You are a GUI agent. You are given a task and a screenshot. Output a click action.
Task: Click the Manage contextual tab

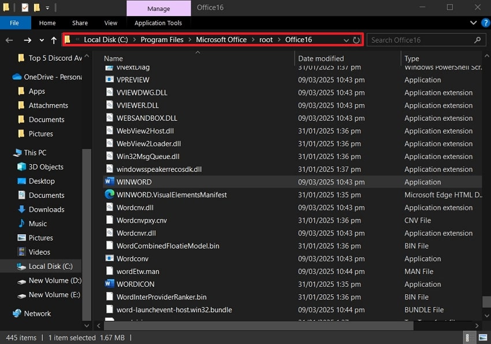[x=159, y=9]
